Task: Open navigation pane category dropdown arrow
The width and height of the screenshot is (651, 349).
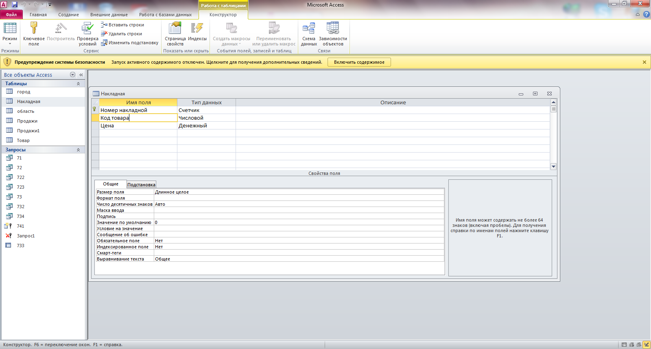Action: point(72,75)
